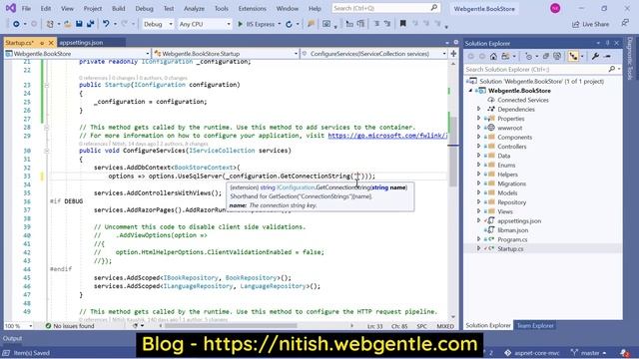Start IIS Express with green play icon
Screen dimensions: 639x359
coord(240,24)
